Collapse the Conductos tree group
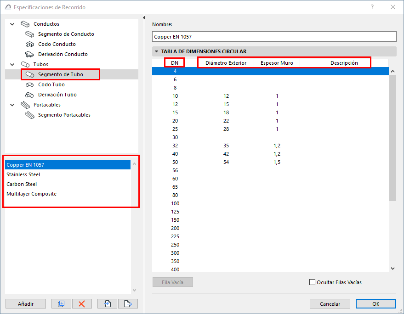This screenshot has width=404, height=314. 12,24
